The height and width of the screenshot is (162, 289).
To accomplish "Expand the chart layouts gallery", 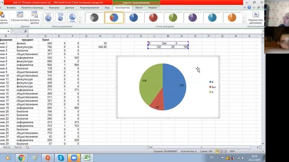I will [80, 22].
